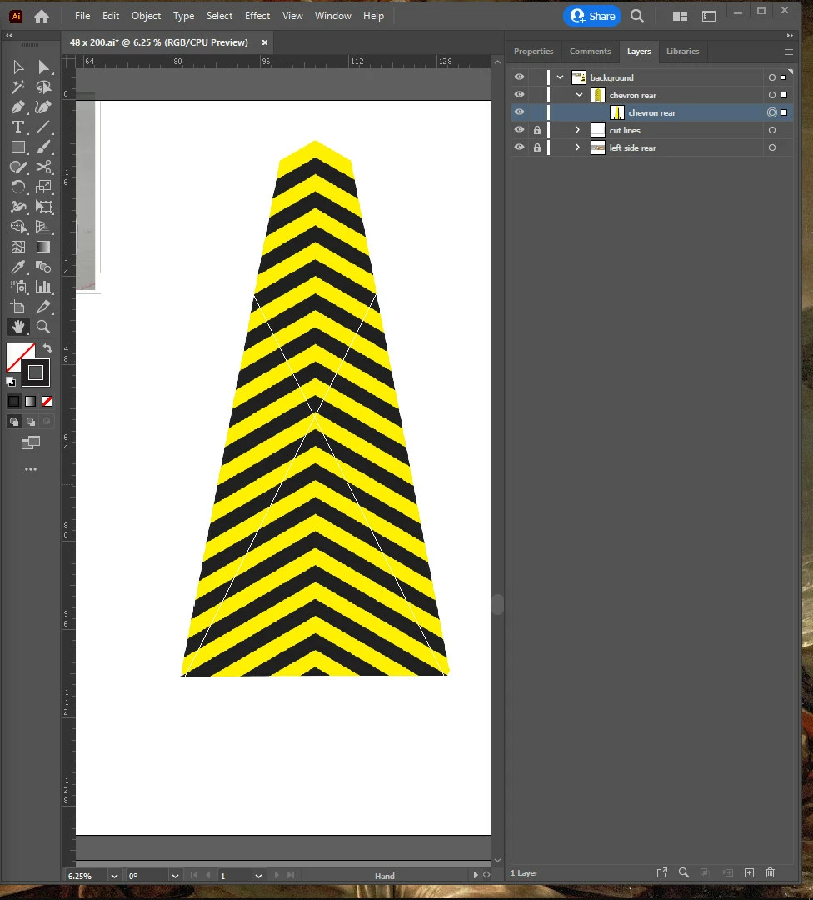Select the Shape Builder tool
813x900 pixels.
pyautogui.click(x=17, y=227)
